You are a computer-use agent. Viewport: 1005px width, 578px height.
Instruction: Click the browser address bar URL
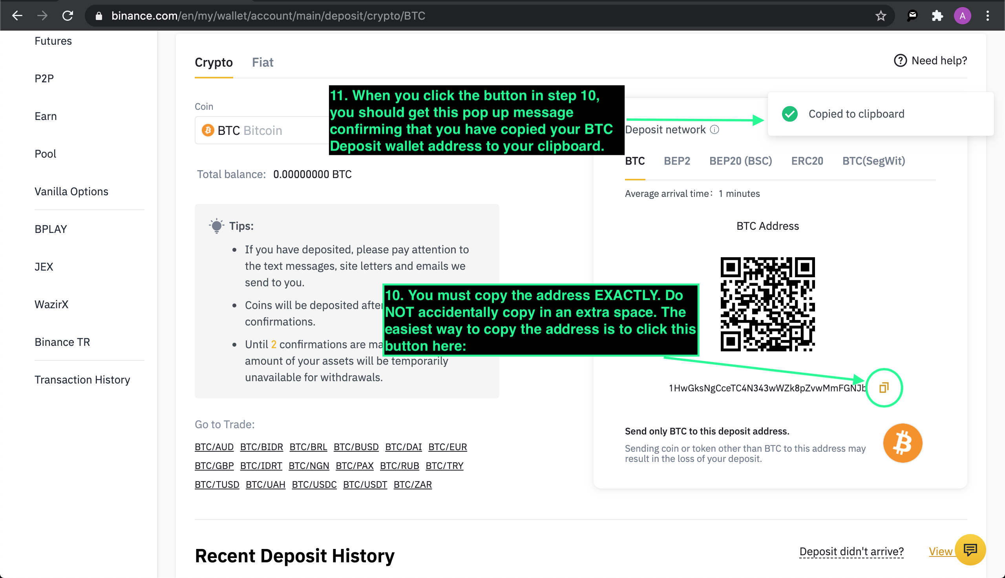click(268, 15)
